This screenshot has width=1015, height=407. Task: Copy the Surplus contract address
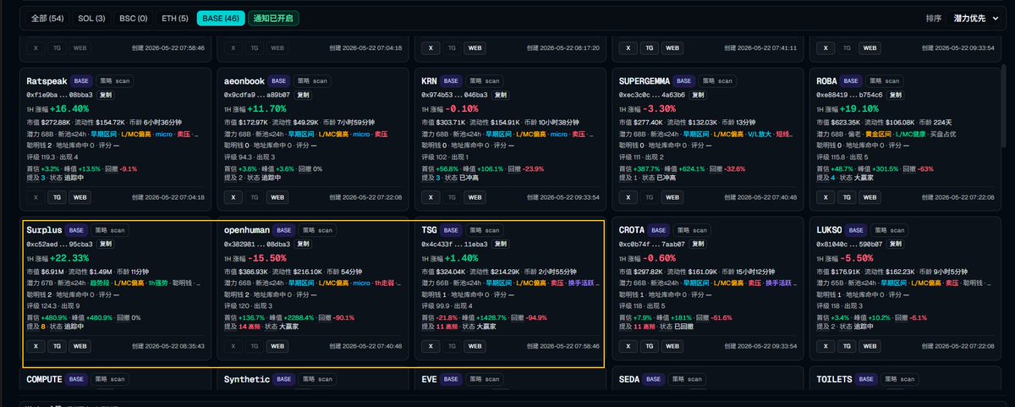tap(107, 243)
